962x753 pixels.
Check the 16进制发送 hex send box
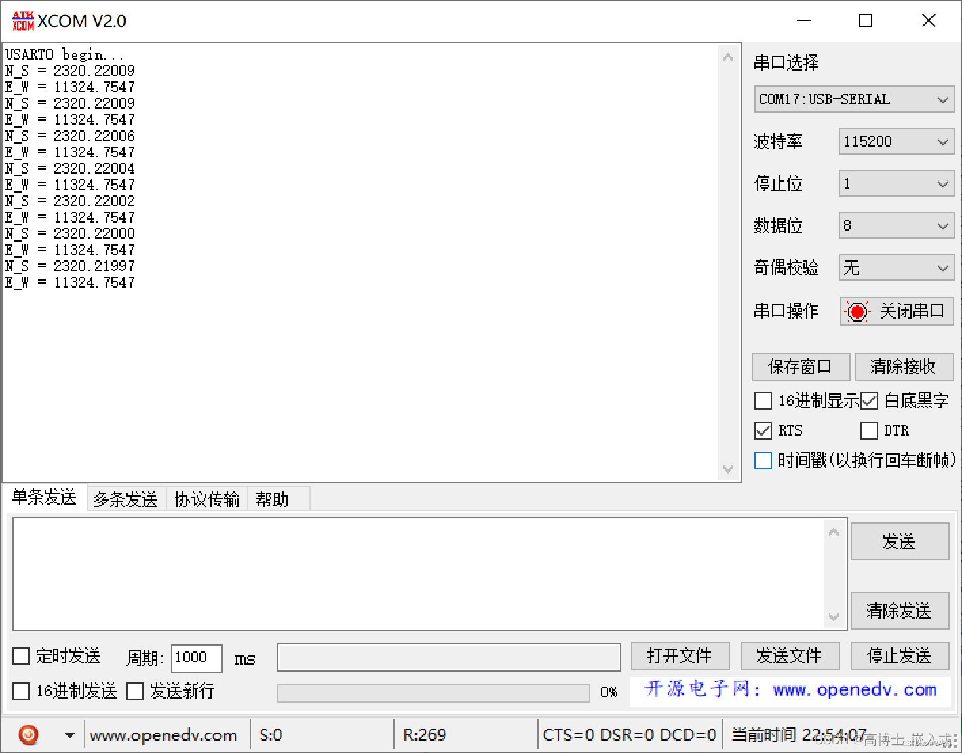21,691
